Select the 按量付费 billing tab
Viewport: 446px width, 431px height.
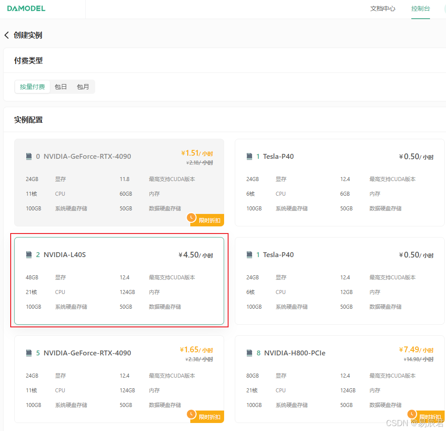pos(32,87)
